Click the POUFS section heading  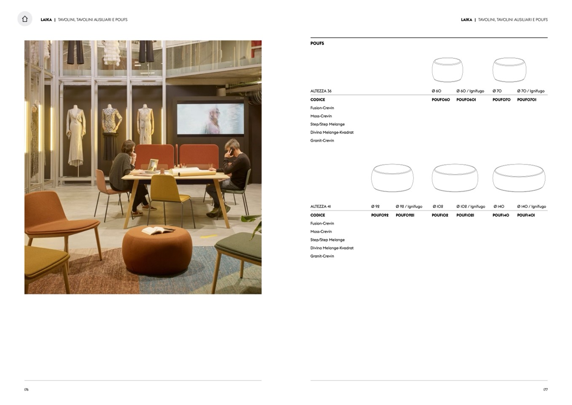tap(317, 43)
